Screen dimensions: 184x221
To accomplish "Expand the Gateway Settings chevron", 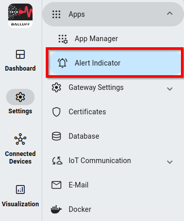I will [170, 89].
